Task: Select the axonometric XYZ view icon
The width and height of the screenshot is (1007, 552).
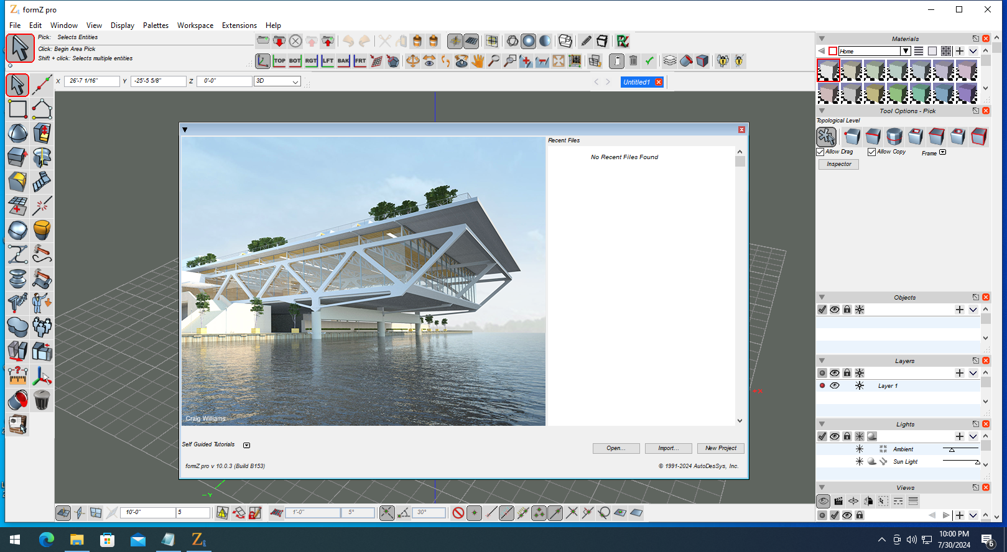Action: click(x=263, y=61)
